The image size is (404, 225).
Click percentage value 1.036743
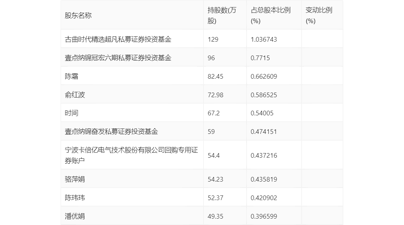(264, 40)
